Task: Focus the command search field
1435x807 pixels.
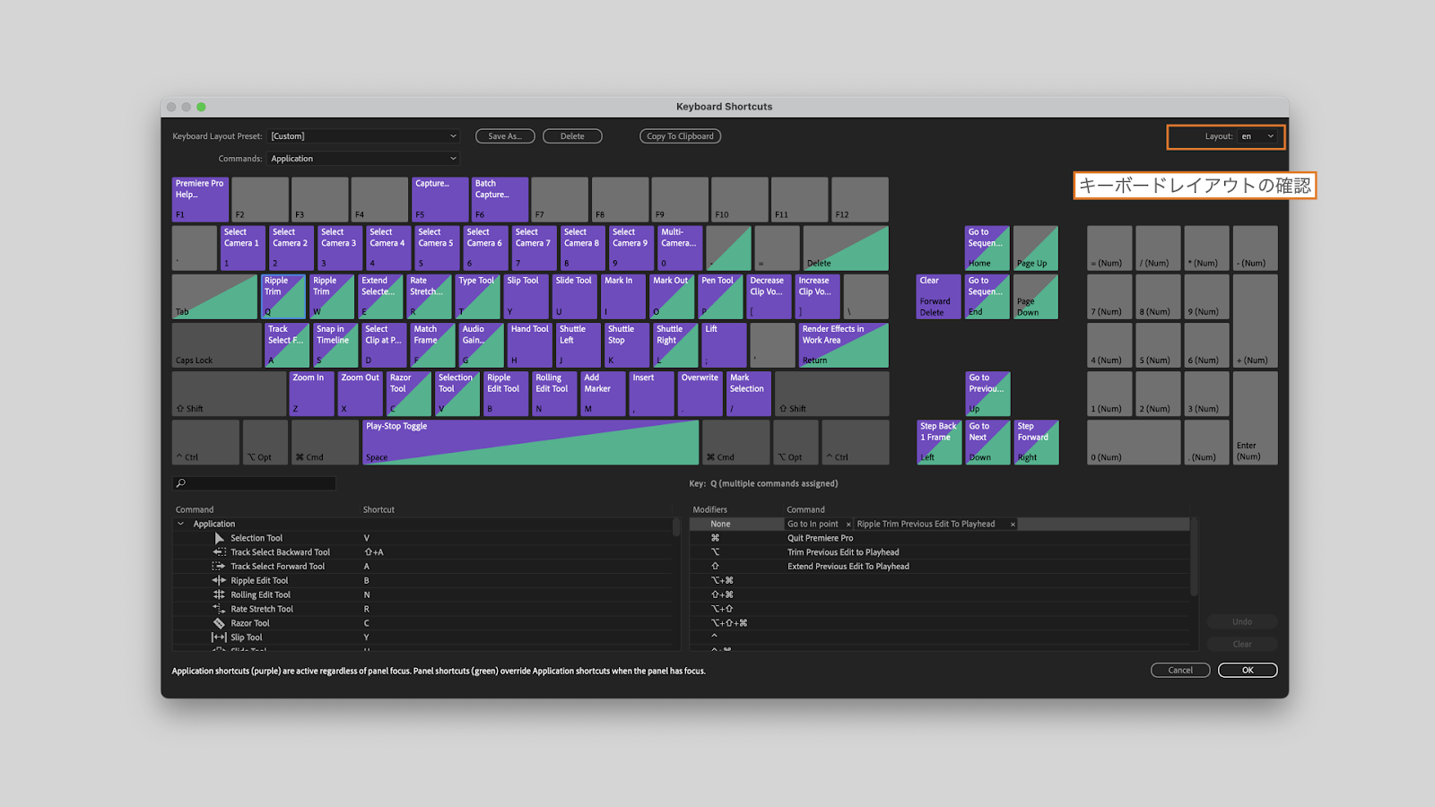Action: (255, 483)
